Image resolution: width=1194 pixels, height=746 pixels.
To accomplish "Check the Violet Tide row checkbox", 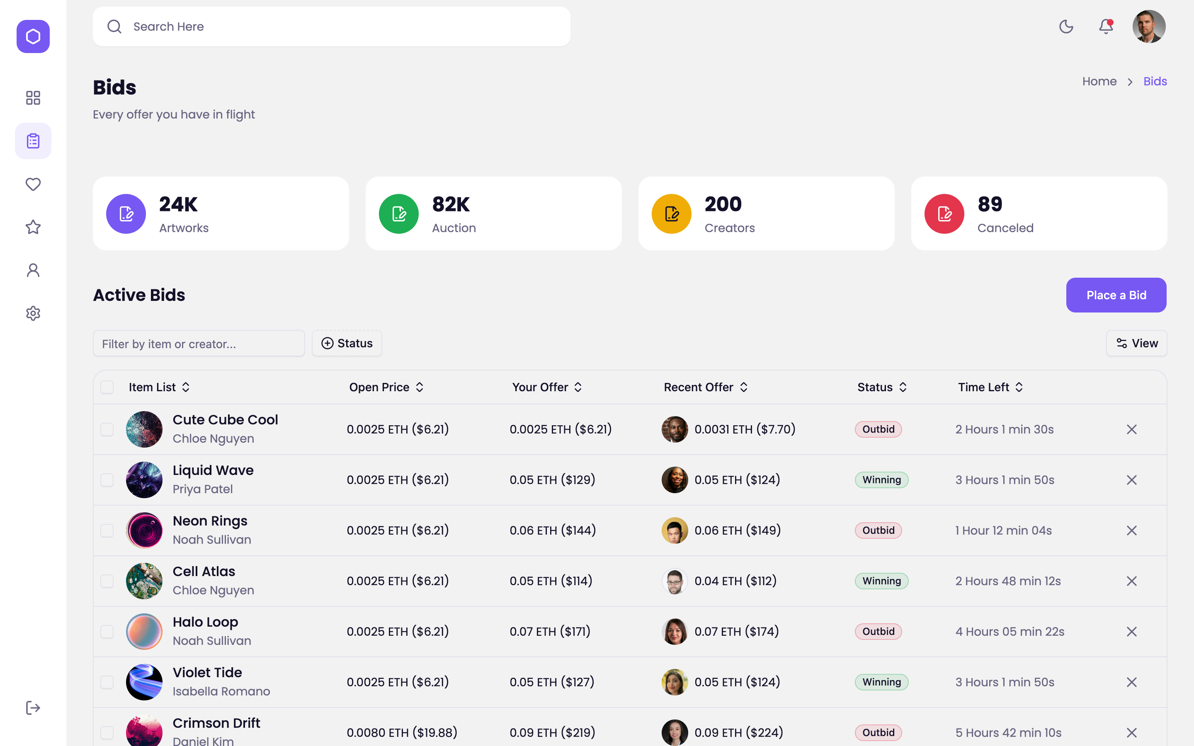I will [x=107, y=682].
